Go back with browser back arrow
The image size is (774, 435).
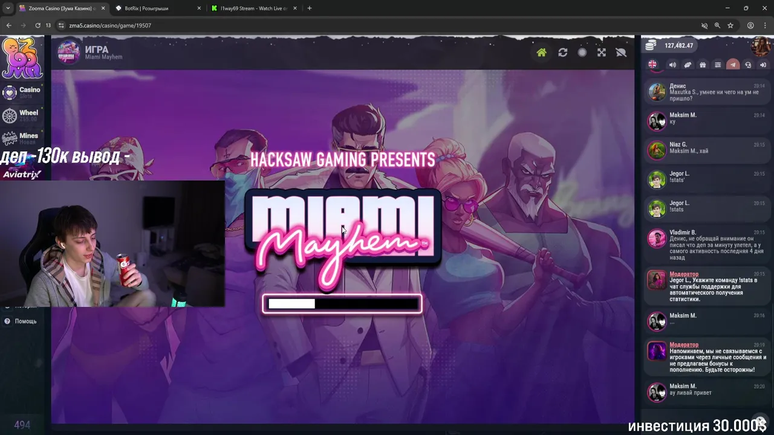(x=8, y=25)
